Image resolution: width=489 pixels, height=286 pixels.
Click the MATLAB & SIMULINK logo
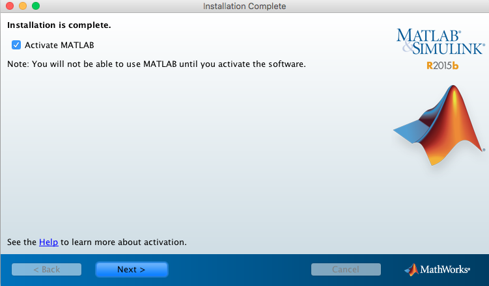pos(440,41)
